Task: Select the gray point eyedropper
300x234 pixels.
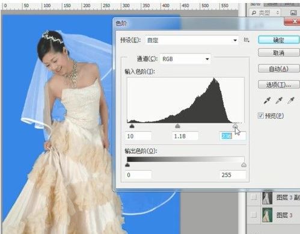Action: (x=279, y=100)
